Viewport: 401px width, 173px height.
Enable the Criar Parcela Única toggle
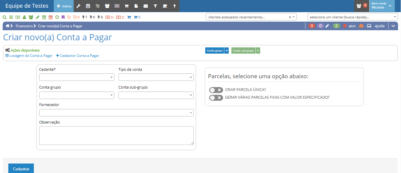(216, 90)
